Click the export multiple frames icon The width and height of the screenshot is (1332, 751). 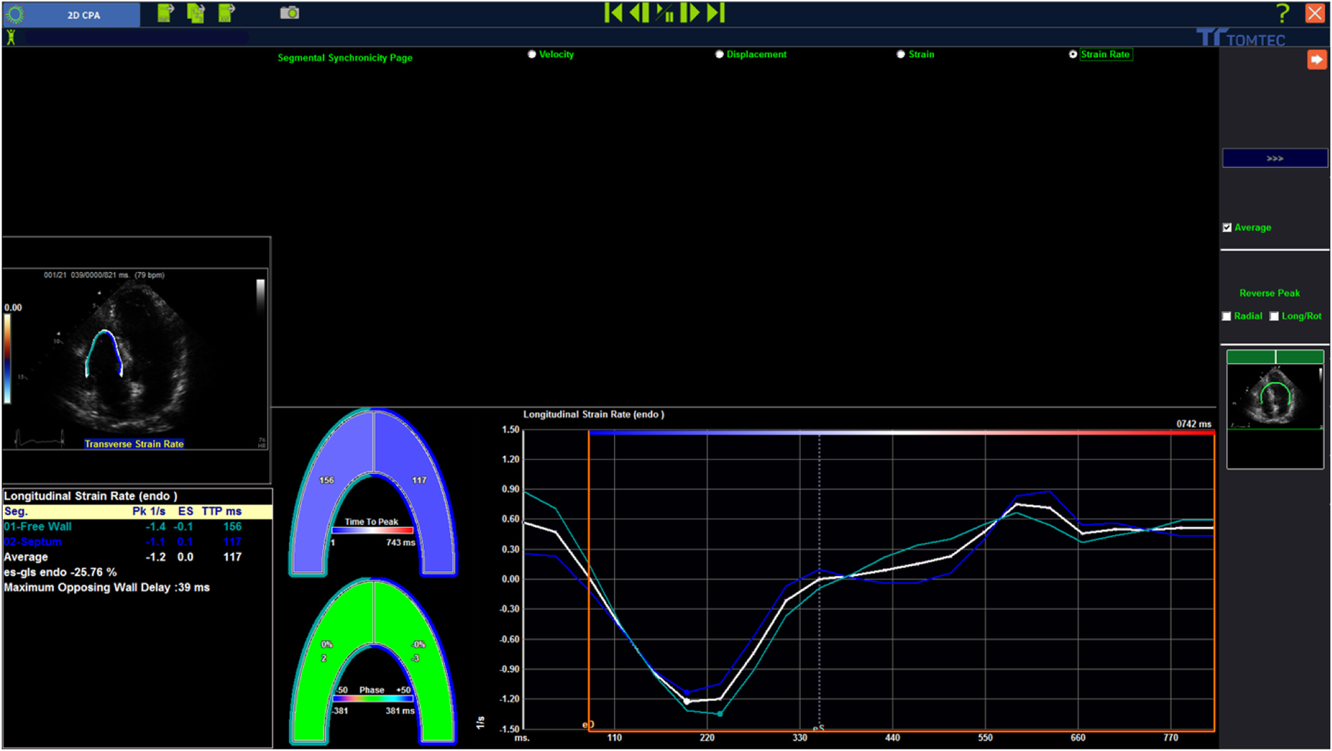(196, 13)
